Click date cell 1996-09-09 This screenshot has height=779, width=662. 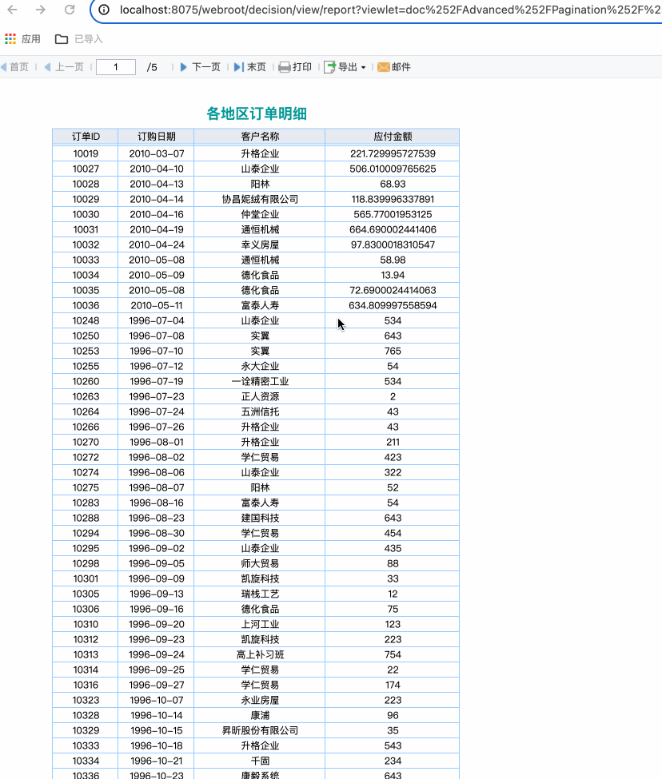tap(156, 578)
